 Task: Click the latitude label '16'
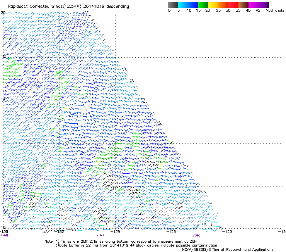tap(3, 100)
